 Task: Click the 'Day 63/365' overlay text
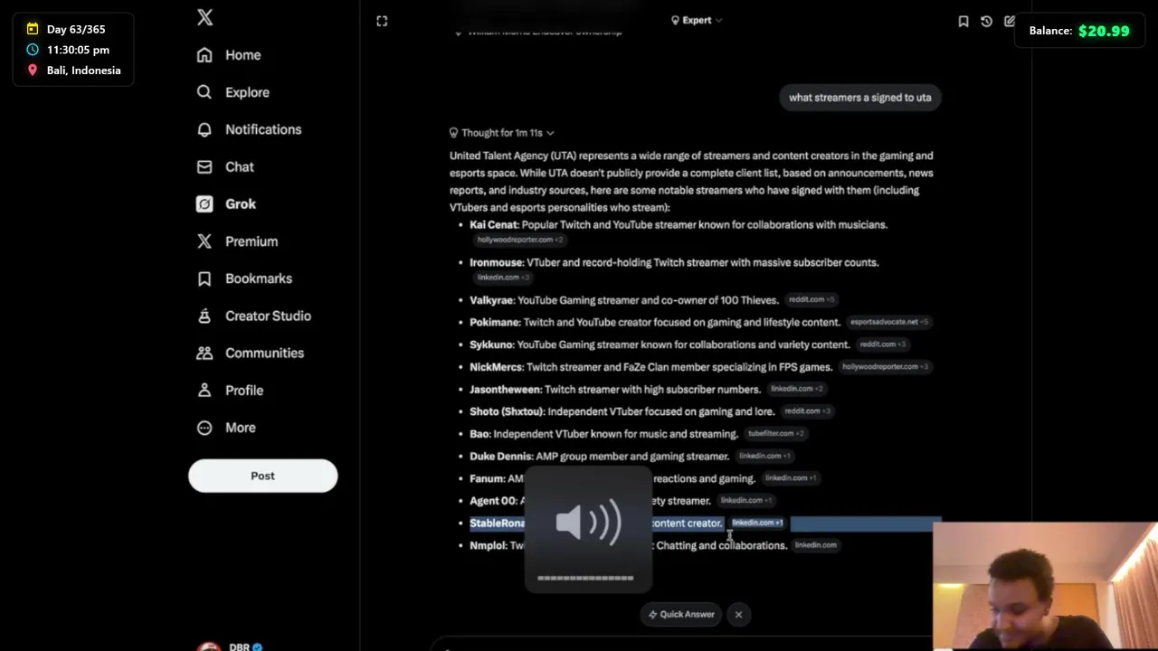tap(76, 30)
